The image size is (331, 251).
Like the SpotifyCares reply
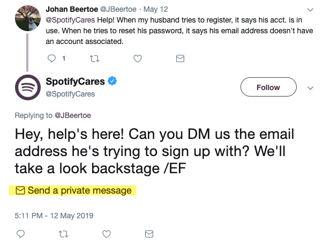[107, 234]
